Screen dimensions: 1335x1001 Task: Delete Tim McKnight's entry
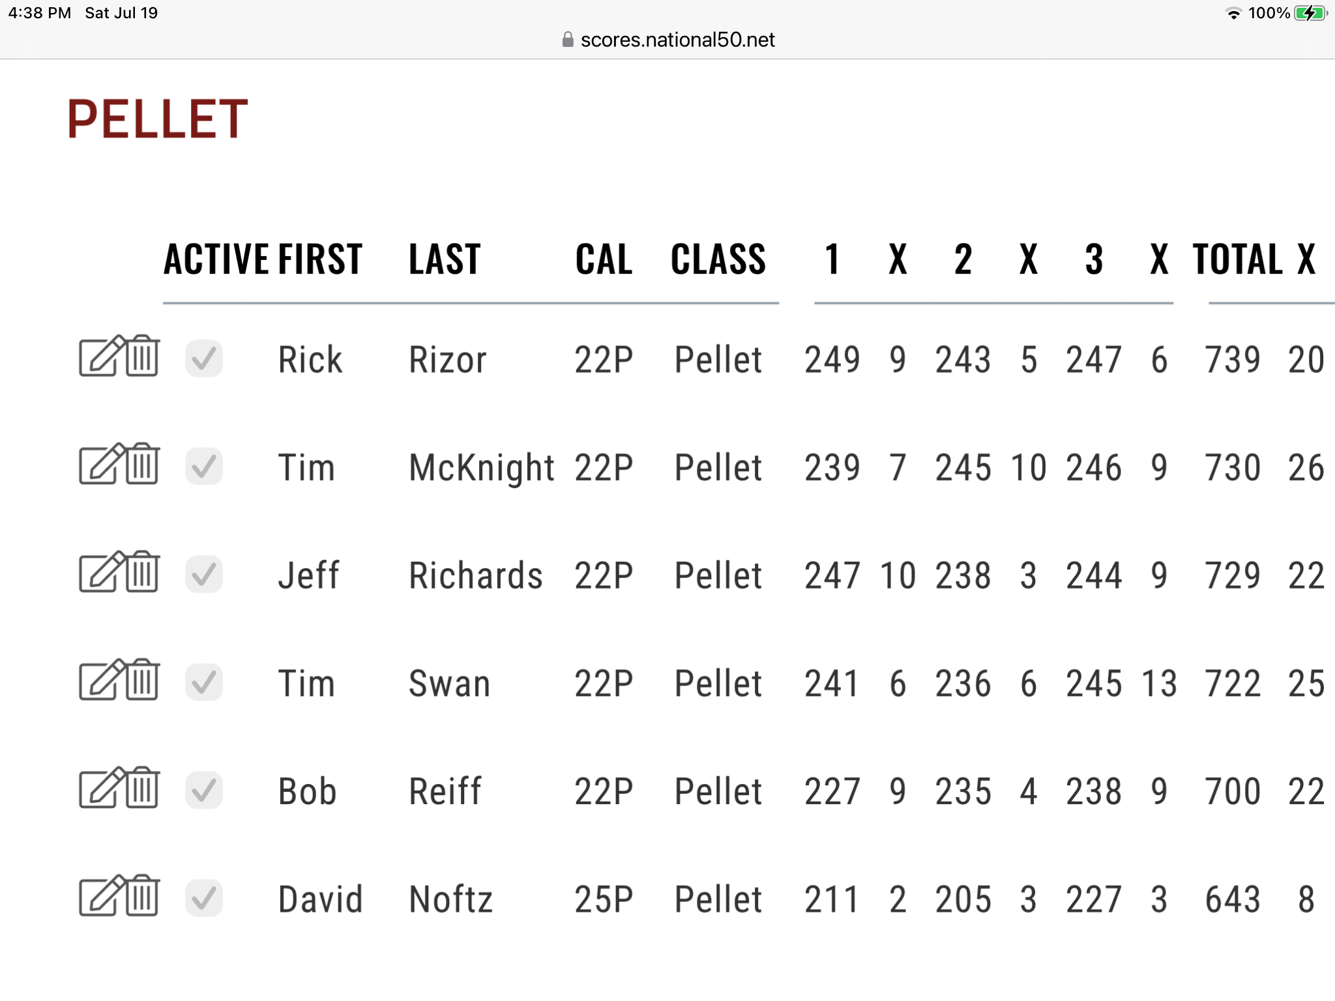(143, 464)
